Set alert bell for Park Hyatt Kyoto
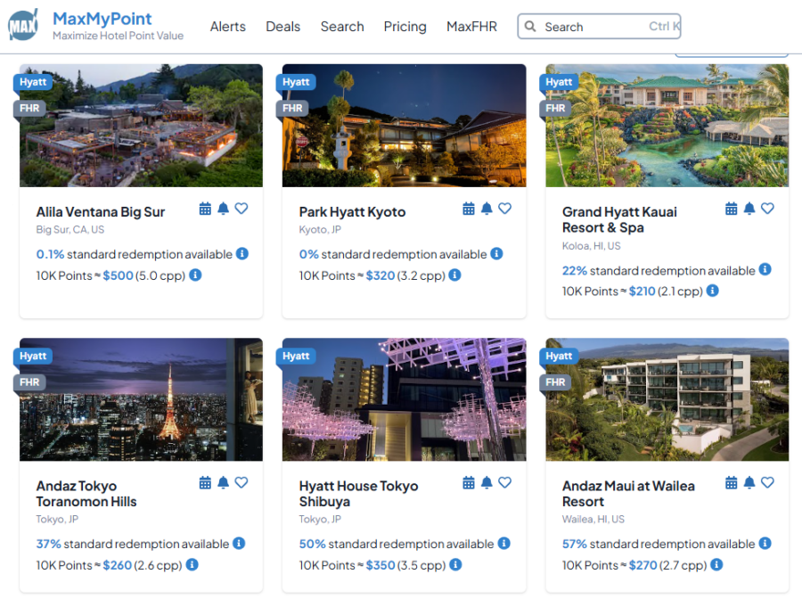The image size is (802, 599). [x=487, y=209]
